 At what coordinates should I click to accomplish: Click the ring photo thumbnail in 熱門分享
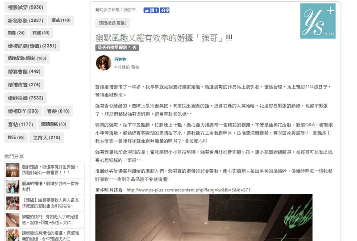coord(12,220)
